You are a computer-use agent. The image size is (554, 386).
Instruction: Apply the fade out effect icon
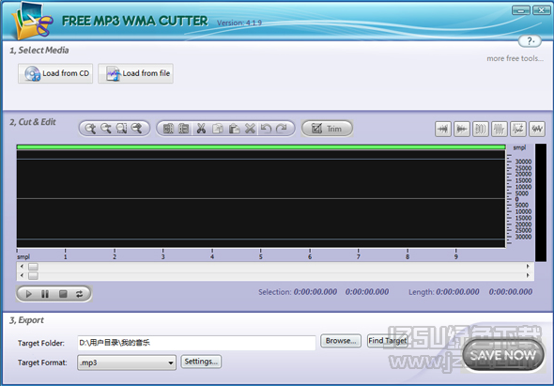tap(462, 129)
